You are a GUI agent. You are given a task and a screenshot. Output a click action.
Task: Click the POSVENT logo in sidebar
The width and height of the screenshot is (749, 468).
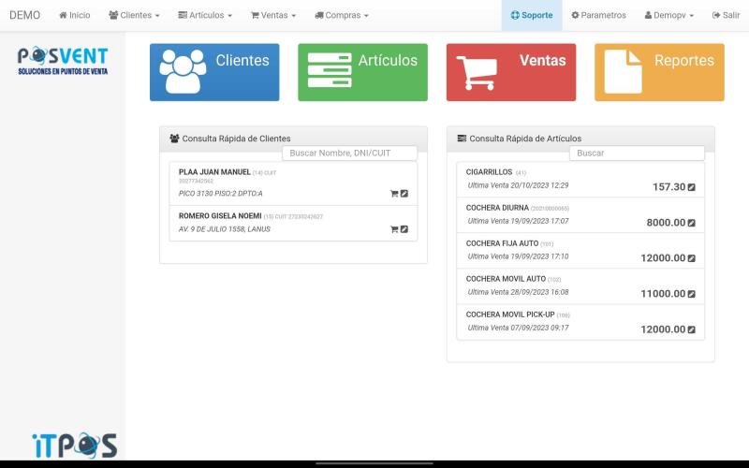(x=63, y=61)
